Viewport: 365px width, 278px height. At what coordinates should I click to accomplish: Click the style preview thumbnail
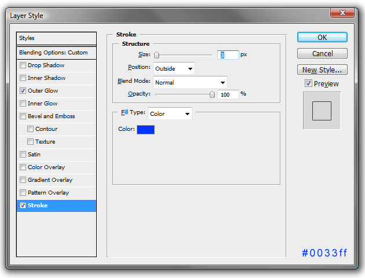click(x=322, y=111)
